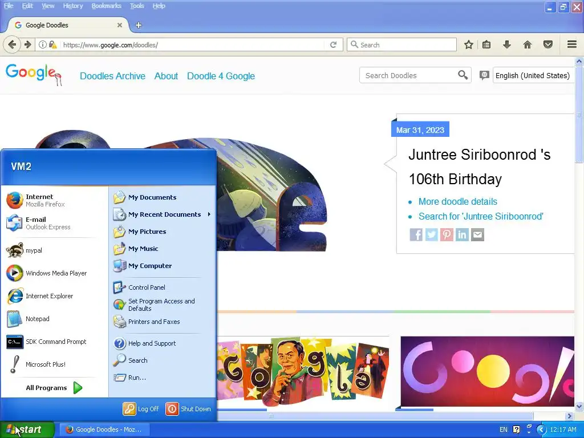Click the Search Doodles magnifier icon

[463, 75]
